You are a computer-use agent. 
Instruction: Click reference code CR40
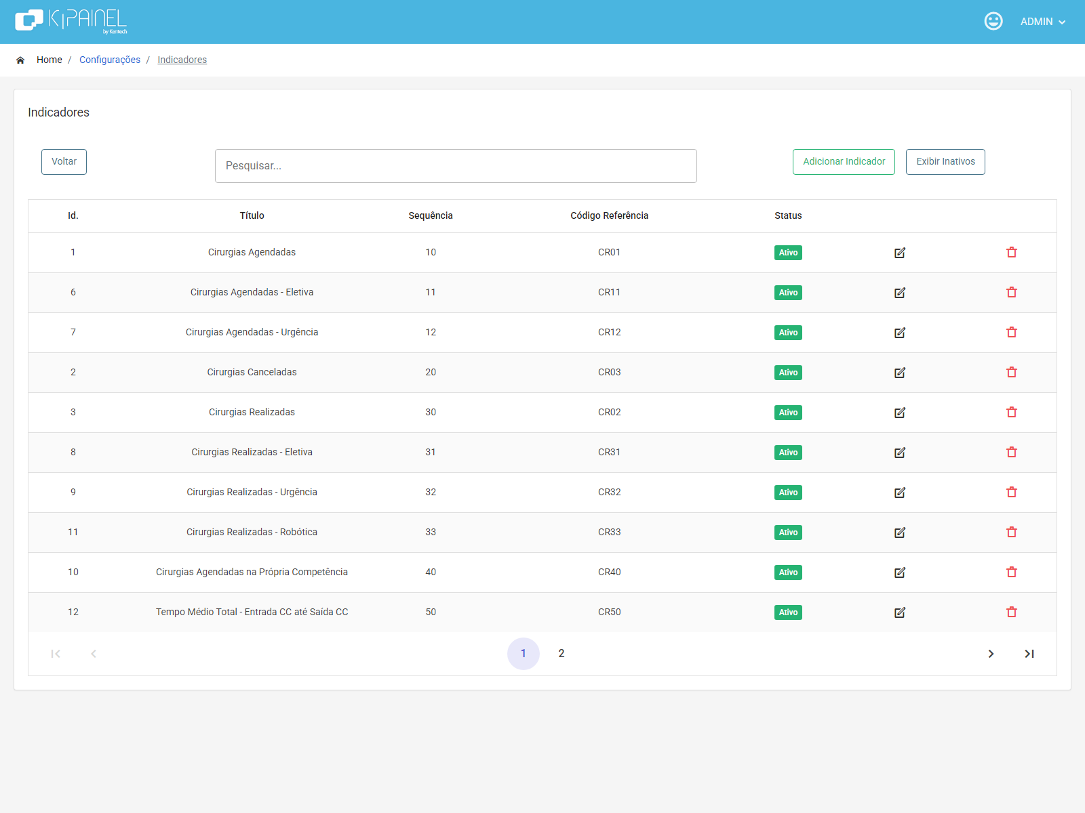[609, 572]
